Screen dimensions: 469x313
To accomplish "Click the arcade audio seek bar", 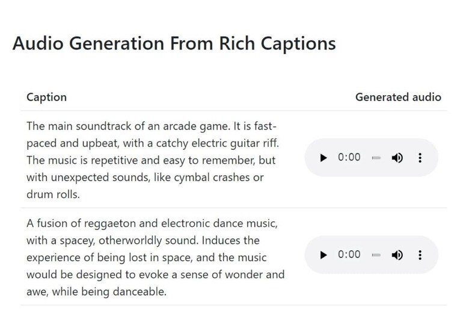I will (x=376, y=158).
